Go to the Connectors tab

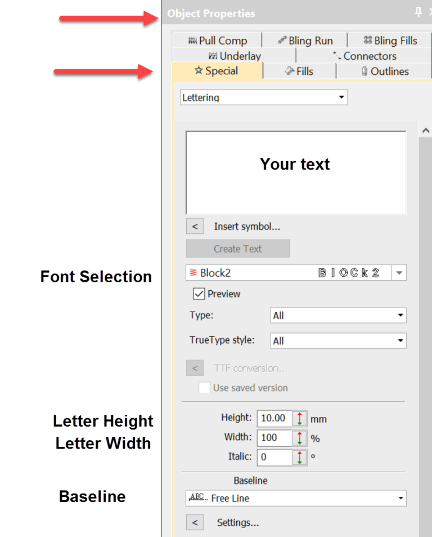tap(364, 55)
